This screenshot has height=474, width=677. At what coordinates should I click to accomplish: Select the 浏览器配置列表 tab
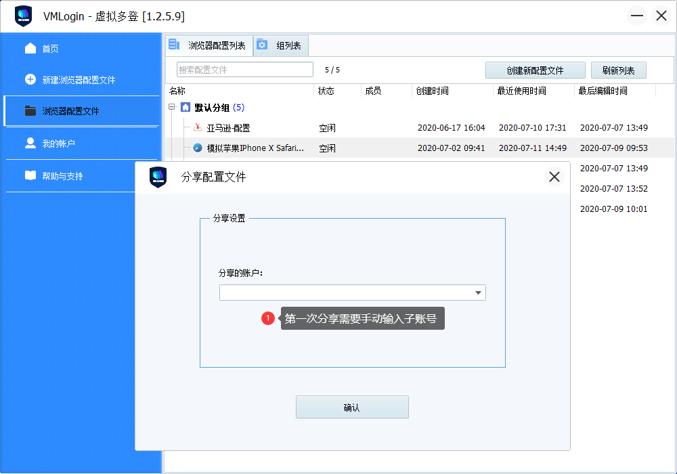(210, 46)
